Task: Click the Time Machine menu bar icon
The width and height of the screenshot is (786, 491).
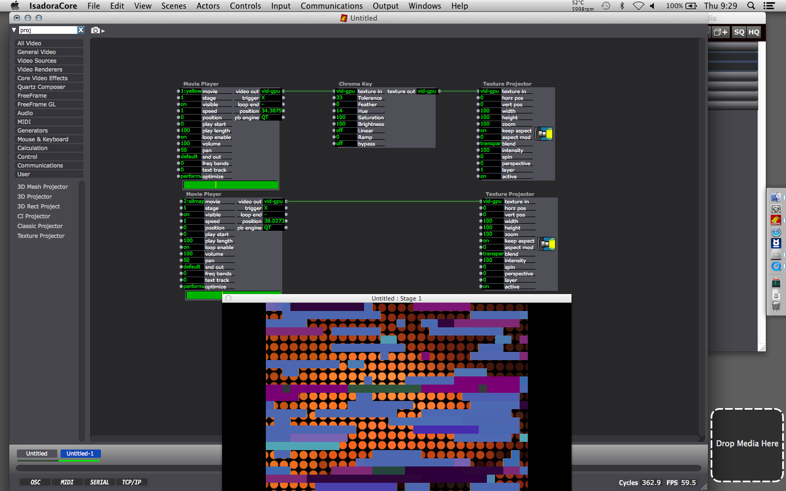Action: [606, 6]
